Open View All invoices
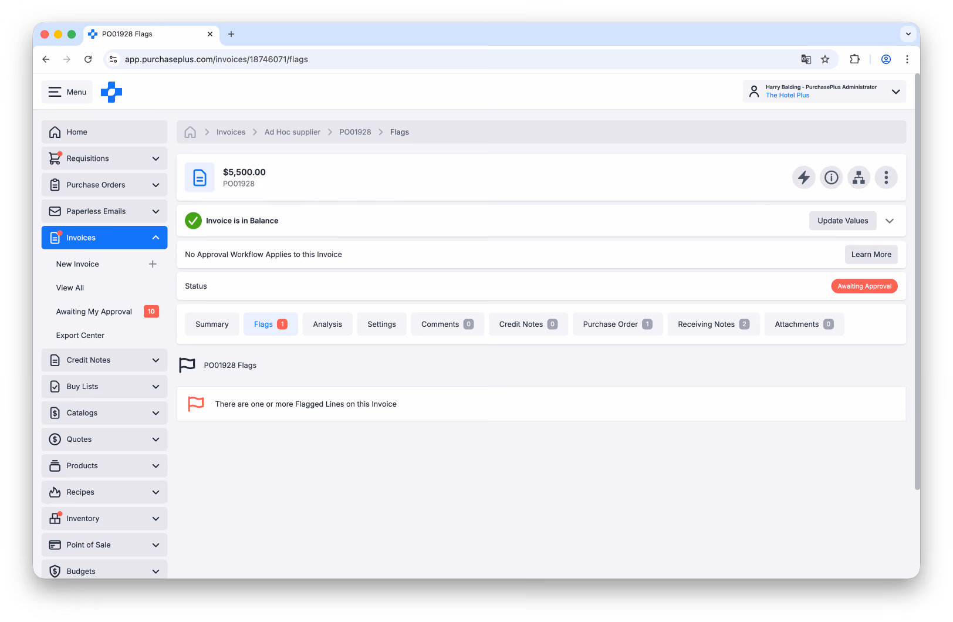The width and height of the screenshot is (953, 622). (70, 288)
